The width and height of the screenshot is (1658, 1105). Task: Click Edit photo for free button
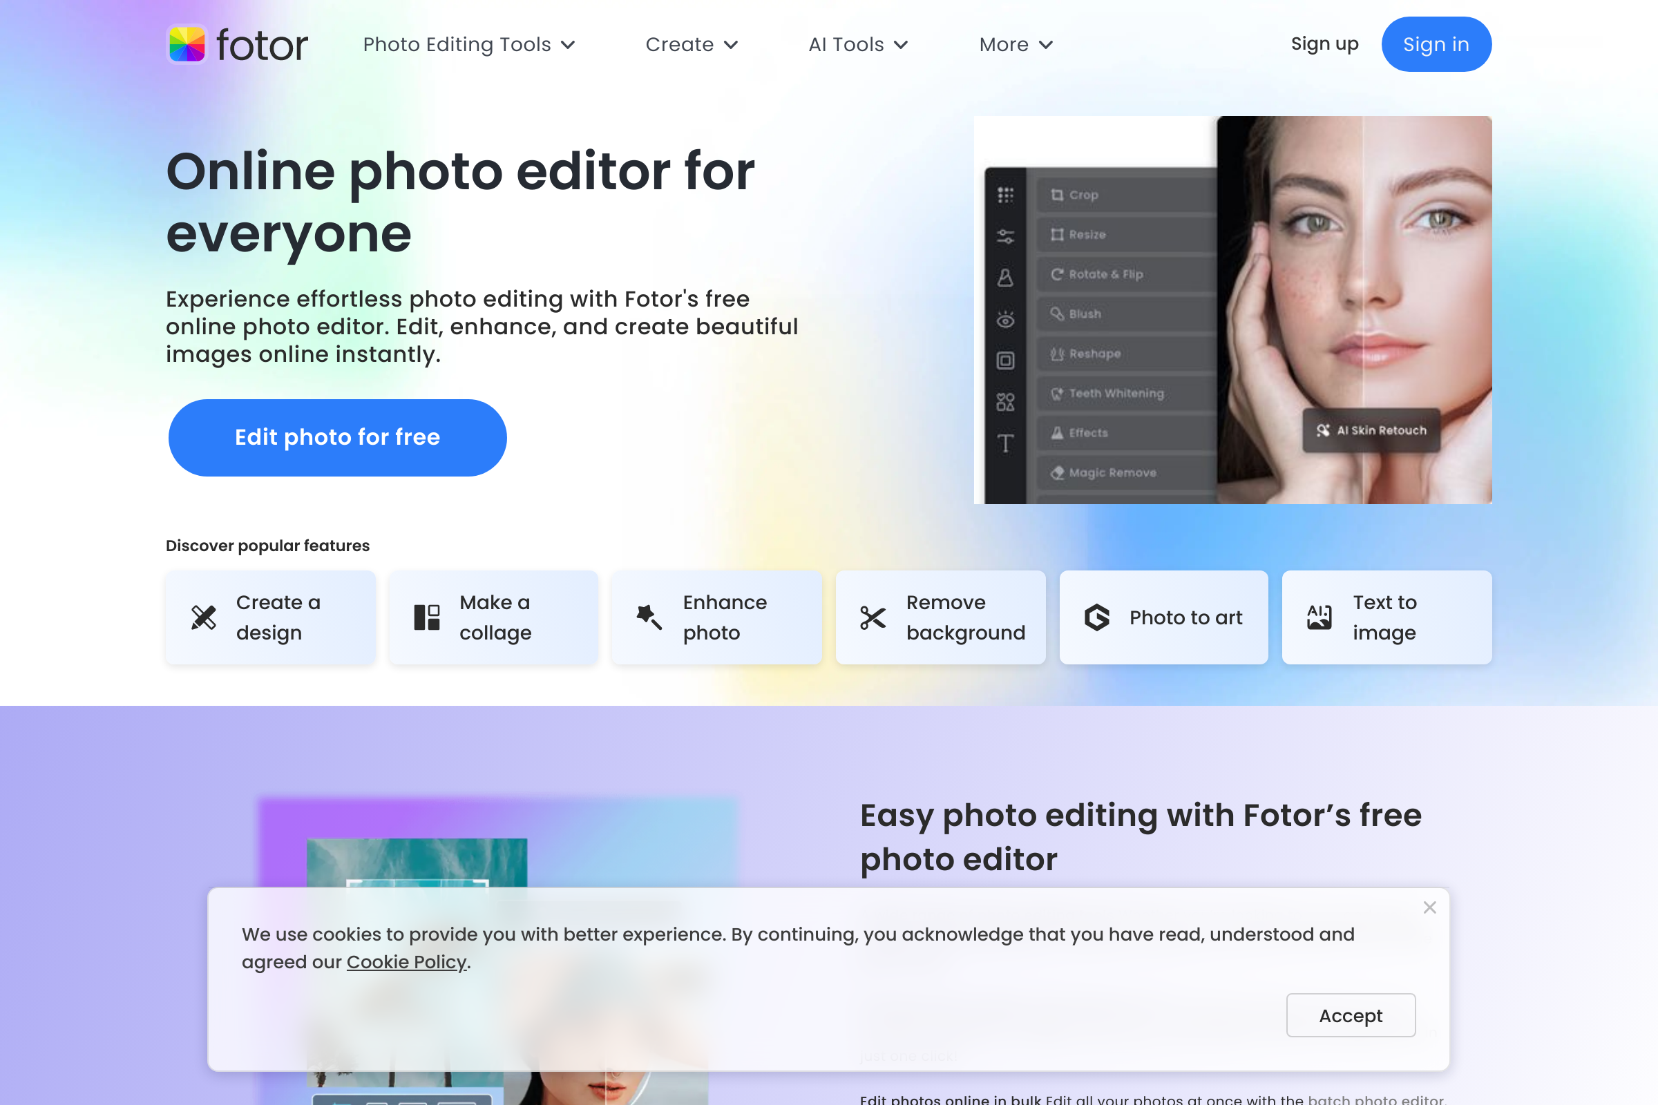337,437
